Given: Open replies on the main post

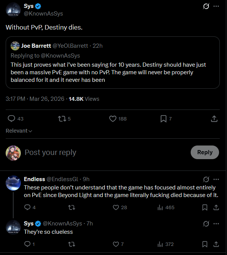Looking at the screenshot, I should tap(12, 119).
